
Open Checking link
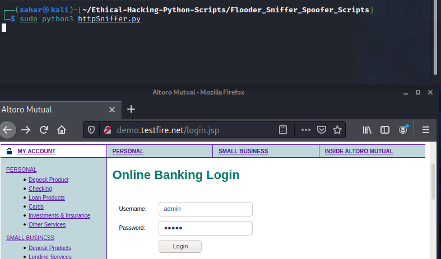point(40,189)
